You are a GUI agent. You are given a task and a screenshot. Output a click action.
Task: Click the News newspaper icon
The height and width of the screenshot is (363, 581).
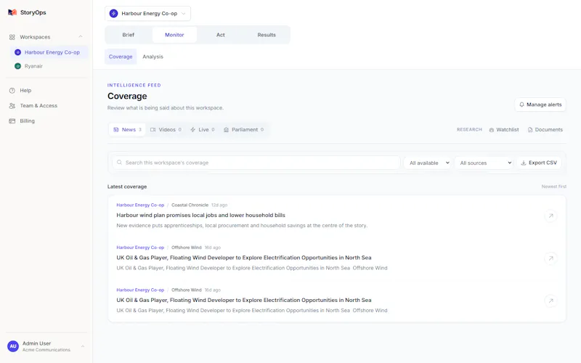(116, 130)
